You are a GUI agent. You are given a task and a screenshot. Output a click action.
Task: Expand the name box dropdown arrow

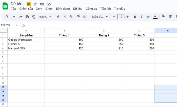17,25
